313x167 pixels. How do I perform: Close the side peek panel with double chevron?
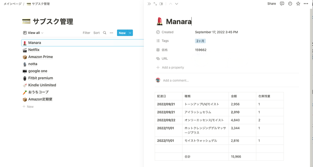point(149,4)
